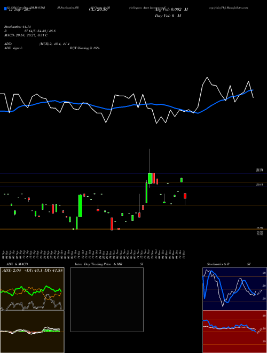Image resolution: width=267 pixels, height=353 pixels.
Task: Click the tallest green candlestick with long wick
Action: (x=150, y=179)
